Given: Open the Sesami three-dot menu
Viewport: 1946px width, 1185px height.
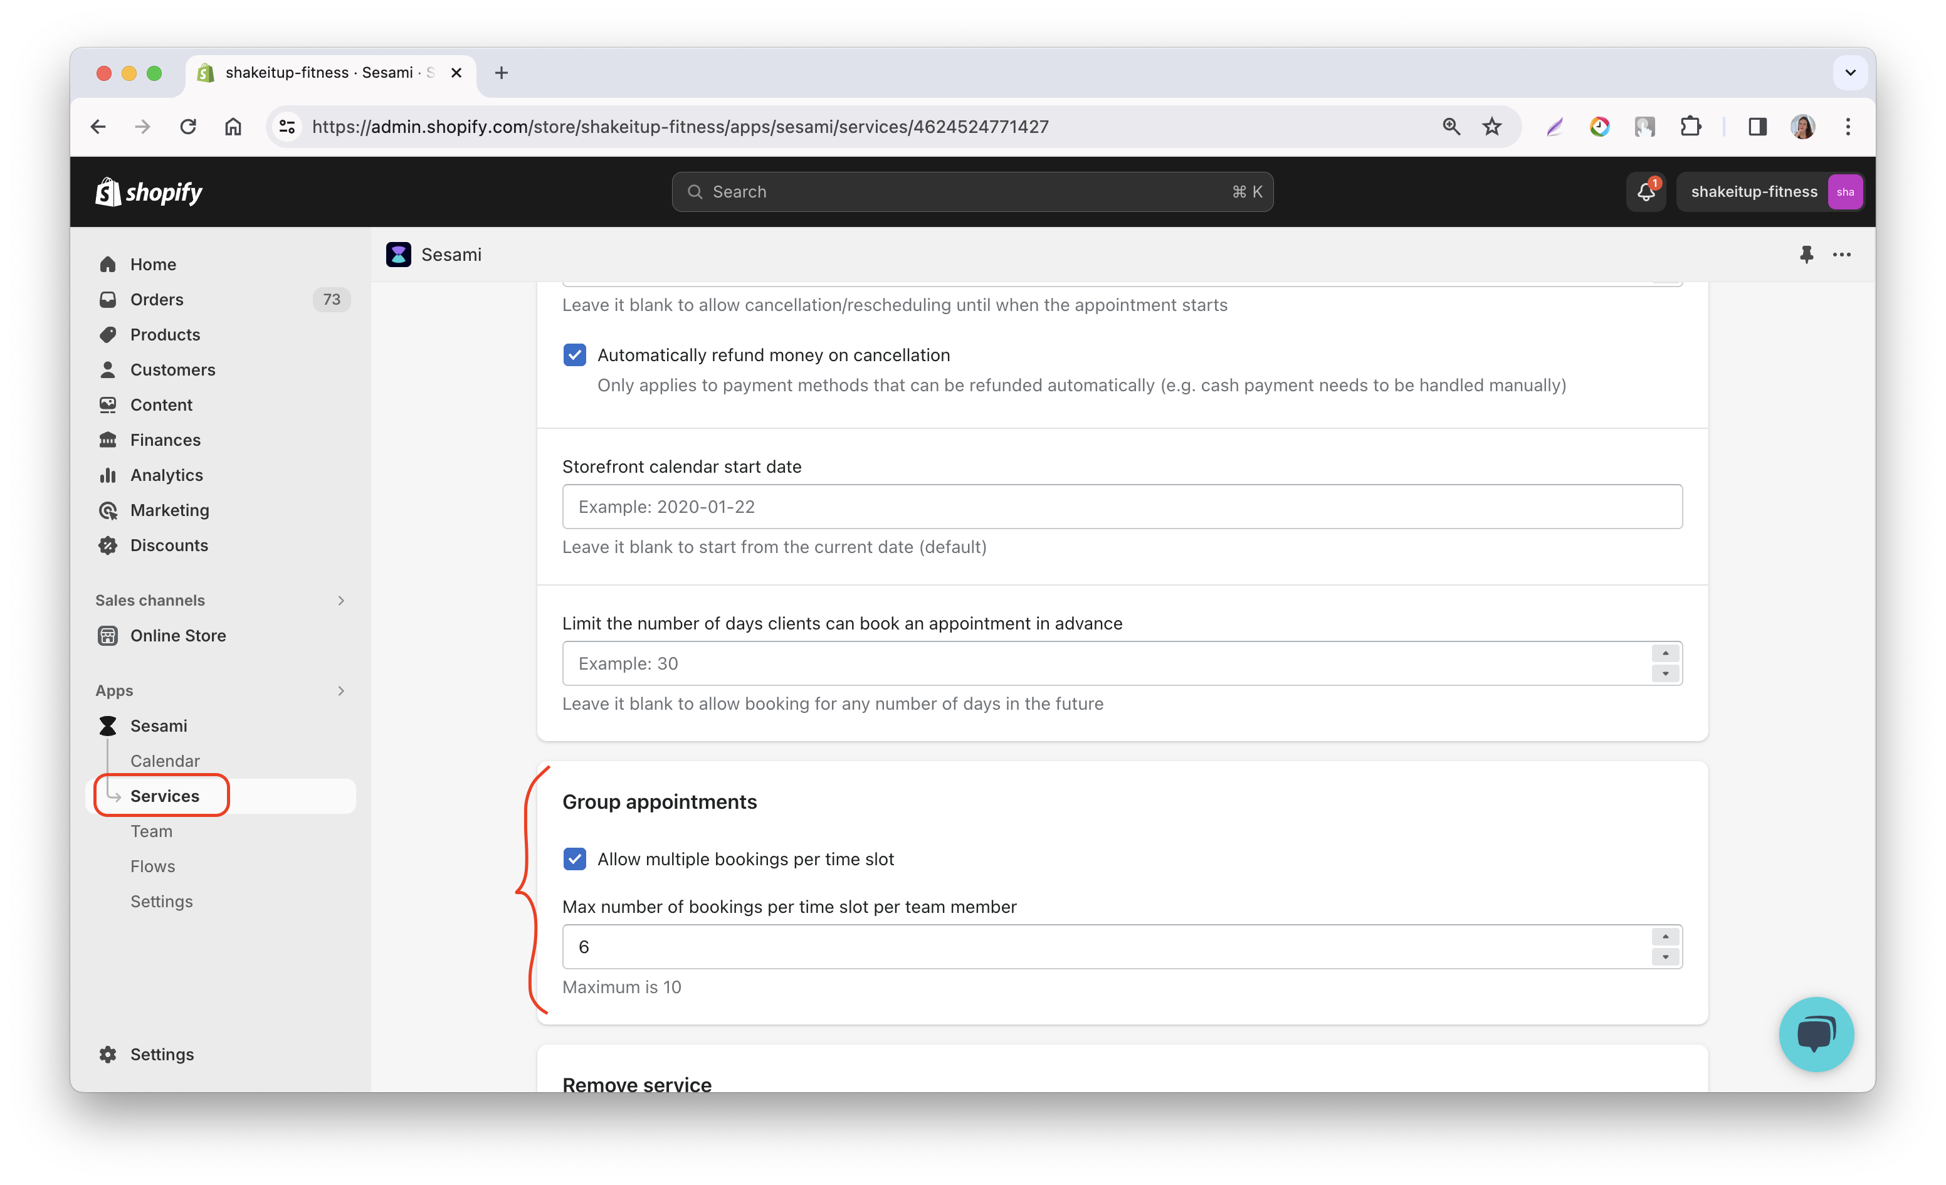Looking at the screenshot, I should point(1842,255).
